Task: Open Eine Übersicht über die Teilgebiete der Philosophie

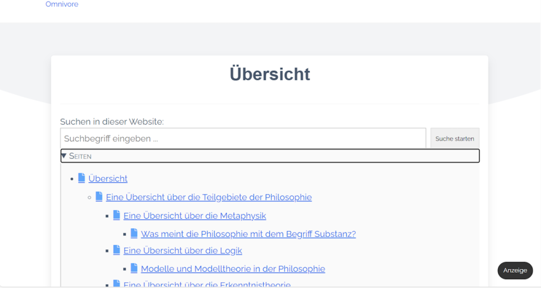Action: (209, 197)
